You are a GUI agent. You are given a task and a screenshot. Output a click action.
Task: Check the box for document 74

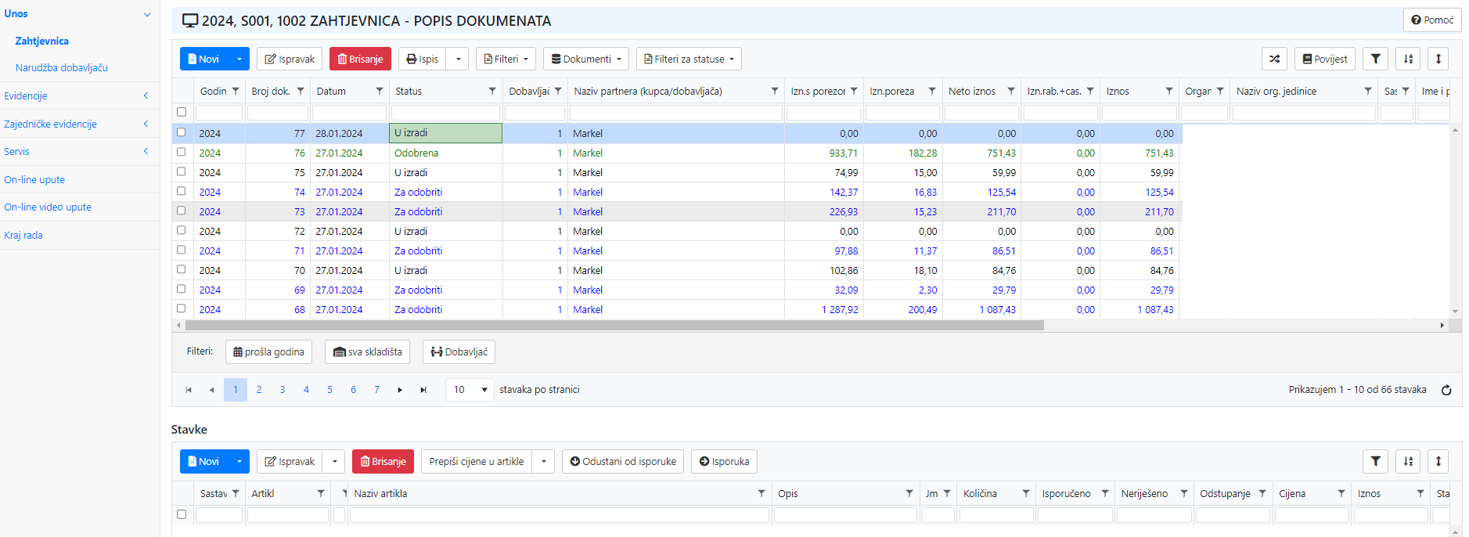(182, 191)
